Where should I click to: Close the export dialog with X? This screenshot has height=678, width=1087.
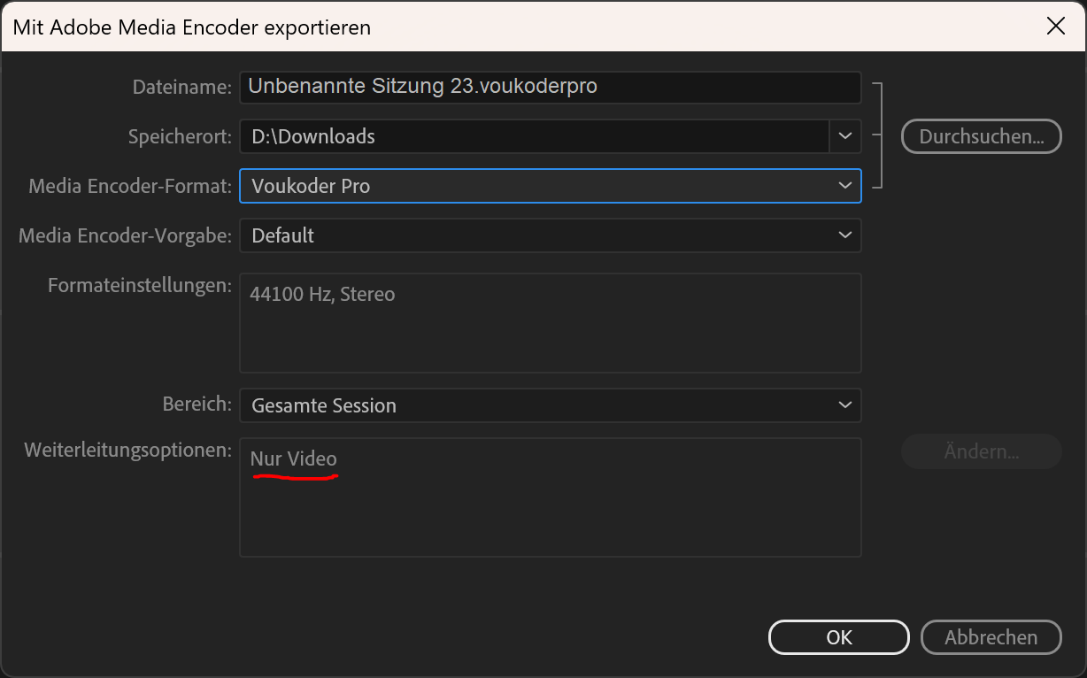[x=1056, y=26]
